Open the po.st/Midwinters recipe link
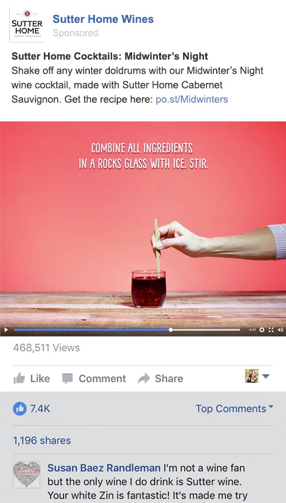 pos(192,100)
